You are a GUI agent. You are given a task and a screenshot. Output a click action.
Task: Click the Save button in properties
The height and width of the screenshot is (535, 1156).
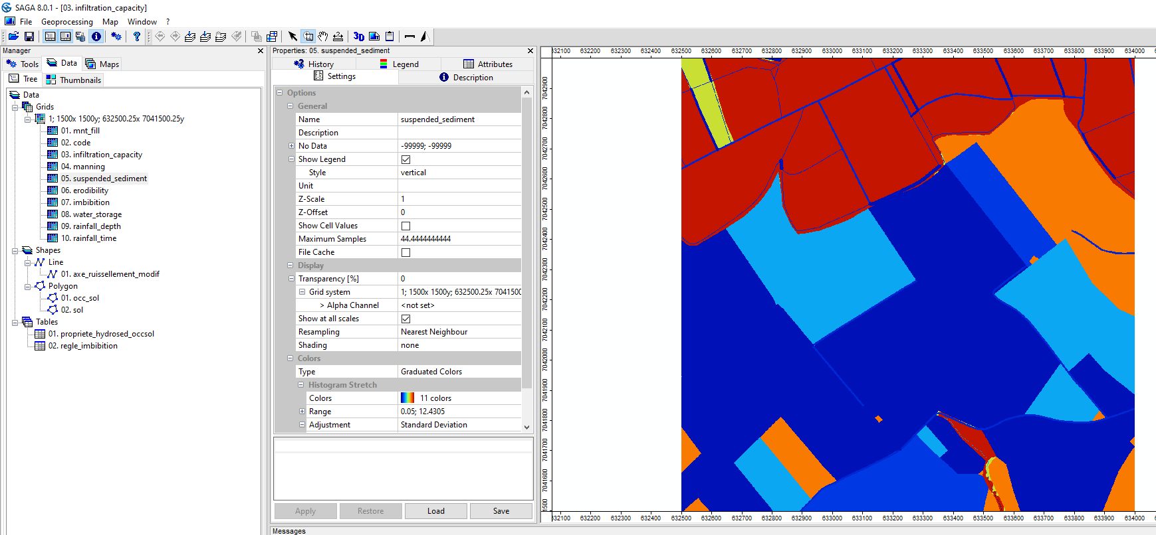[x=501, y=511]
